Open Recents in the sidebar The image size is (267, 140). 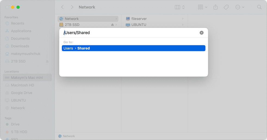point(18,23)
